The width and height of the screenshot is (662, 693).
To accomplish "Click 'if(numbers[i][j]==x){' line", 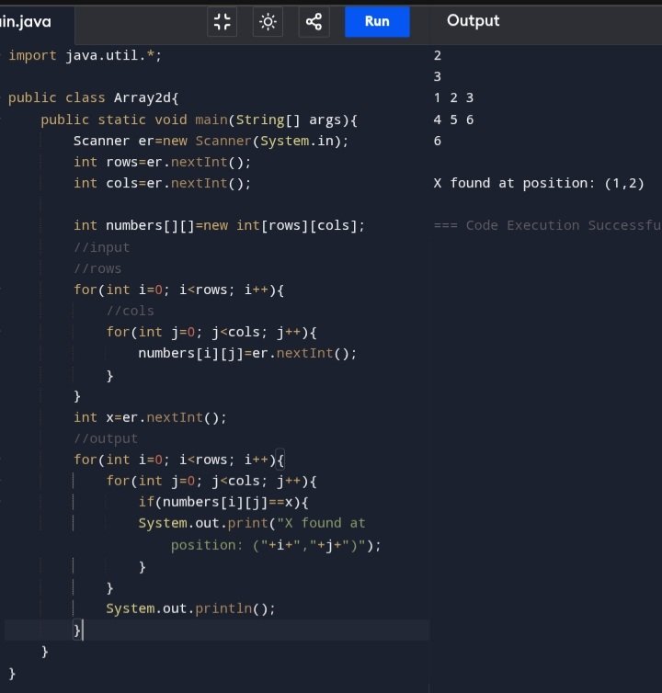I will (223, 503).
